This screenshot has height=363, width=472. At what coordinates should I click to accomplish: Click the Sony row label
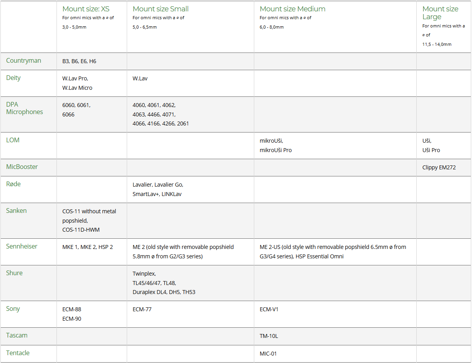pyautogui.click(x=13, y=309)
